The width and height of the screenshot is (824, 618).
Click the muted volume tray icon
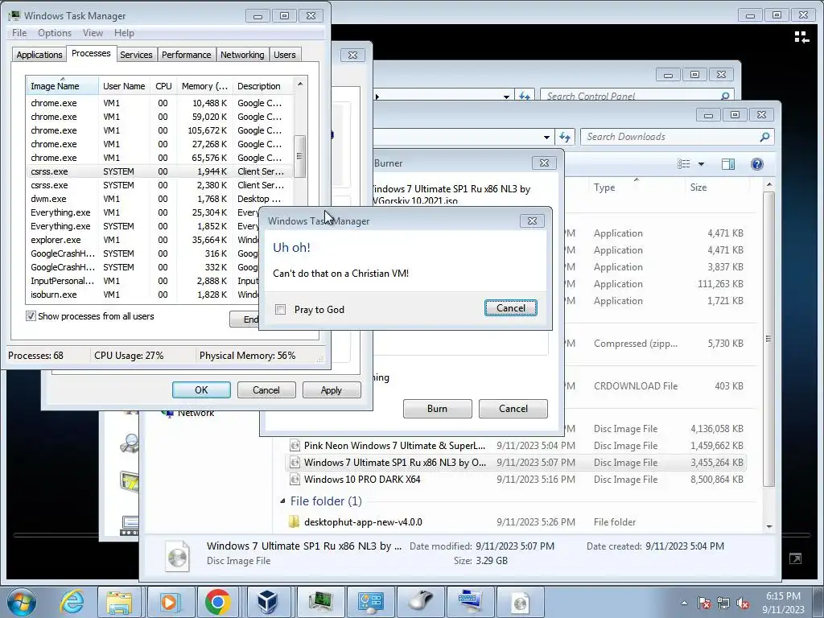(743, 603)
